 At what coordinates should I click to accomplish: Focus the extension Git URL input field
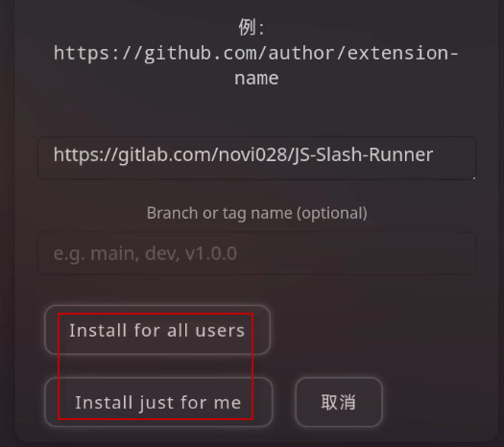coord(256,158)
